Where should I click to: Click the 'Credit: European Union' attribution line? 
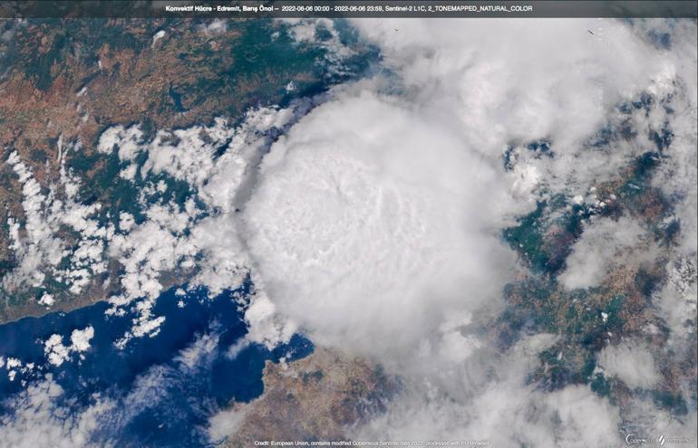[372, 443]
